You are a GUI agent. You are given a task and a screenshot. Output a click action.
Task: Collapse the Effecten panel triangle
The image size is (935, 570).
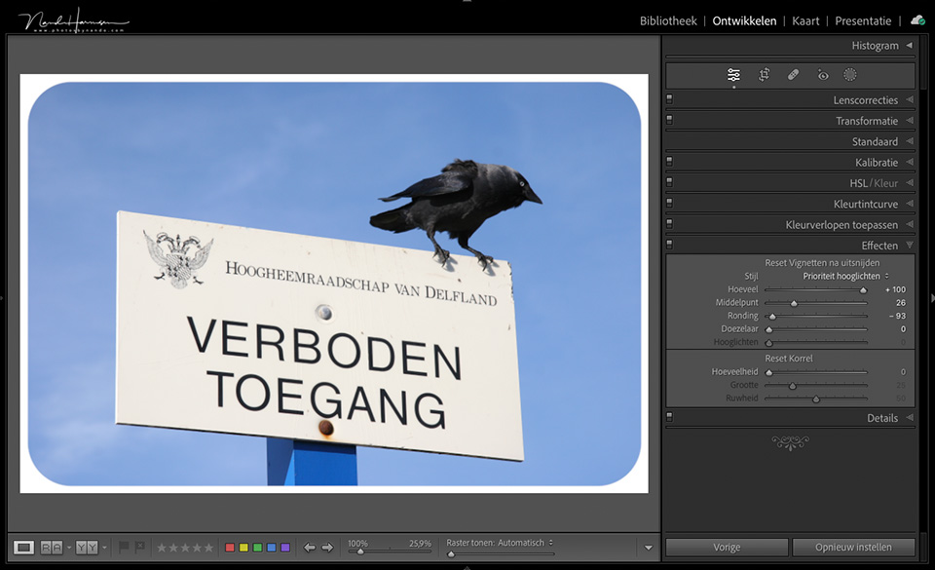tap(910, 245)
